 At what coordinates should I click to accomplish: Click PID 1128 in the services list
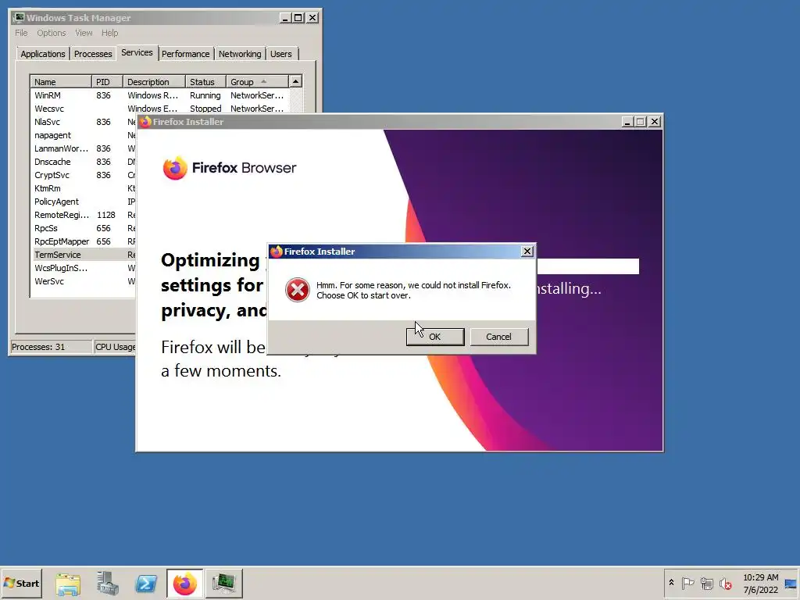[105, 215]
